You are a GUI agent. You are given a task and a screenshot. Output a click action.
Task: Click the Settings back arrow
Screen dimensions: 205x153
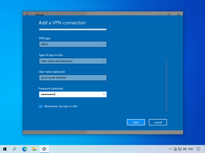click(28, 15)
